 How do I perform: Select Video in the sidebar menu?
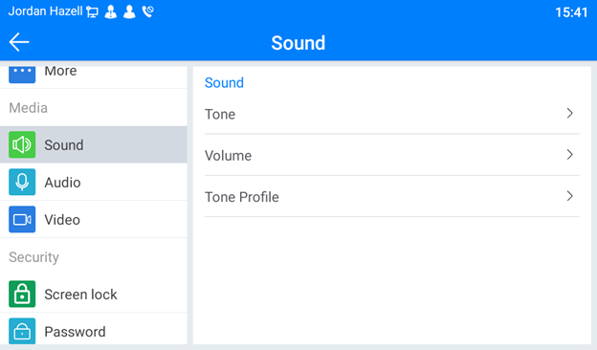click(x=94, y=220)
